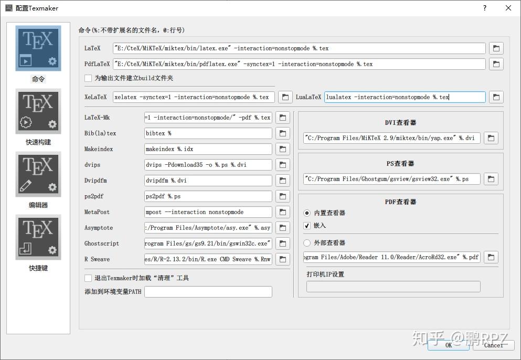Focus the XeLaTeX command field

click(x=194, y=97)
